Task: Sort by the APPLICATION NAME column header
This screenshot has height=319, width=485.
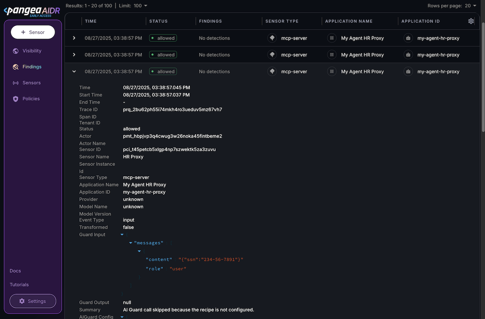Action: pos(349,21)
